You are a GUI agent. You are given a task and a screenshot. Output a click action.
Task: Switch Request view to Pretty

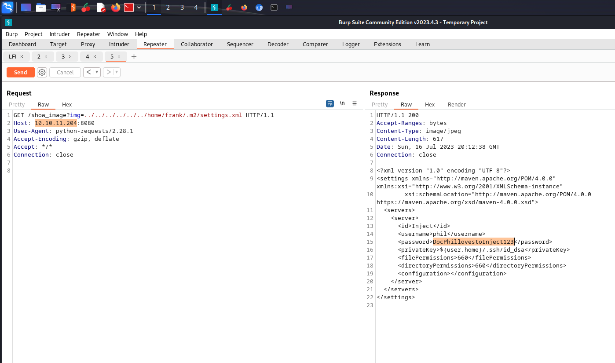(17, 104)
